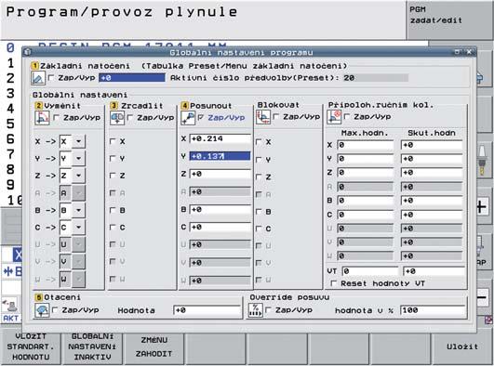Click the Aktivní číslo předvolby label
Viewport: 494px width, 366px height.
255,78
